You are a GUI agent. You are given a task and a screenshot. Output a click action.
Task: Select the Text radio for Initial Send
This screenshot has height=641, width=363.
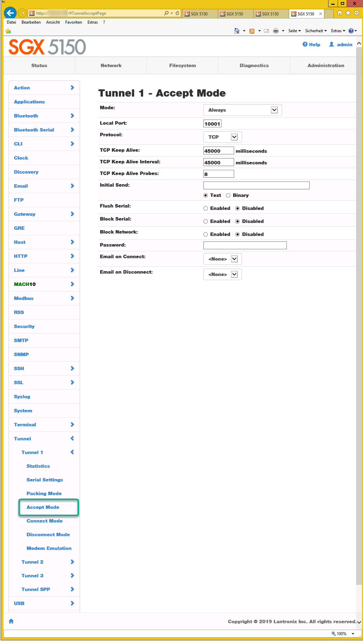click(x=206, y=195)
